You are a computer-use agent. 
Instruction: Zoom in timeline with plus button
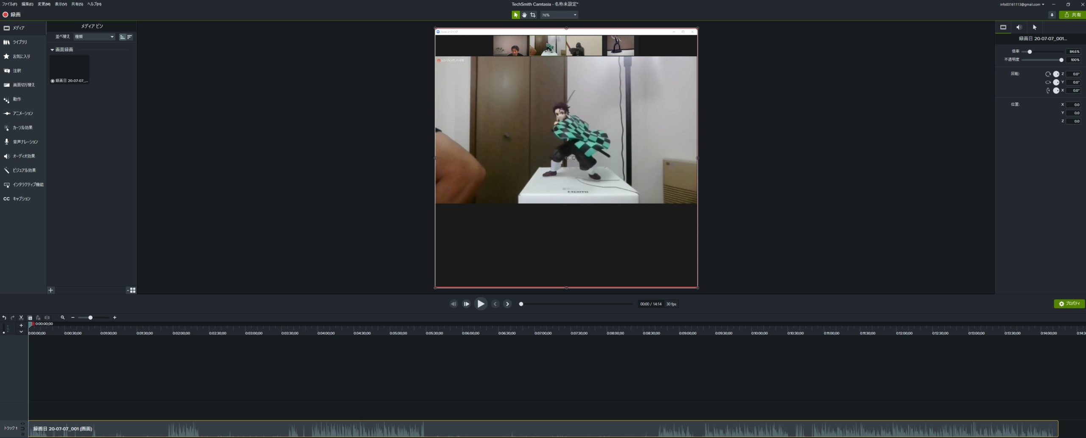tap(115, 318)
